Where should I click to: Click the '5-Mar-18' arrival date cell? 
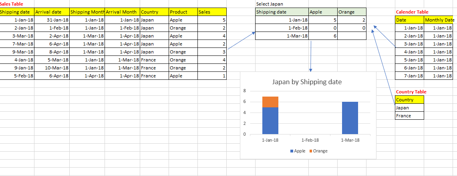tap(52, 60)
